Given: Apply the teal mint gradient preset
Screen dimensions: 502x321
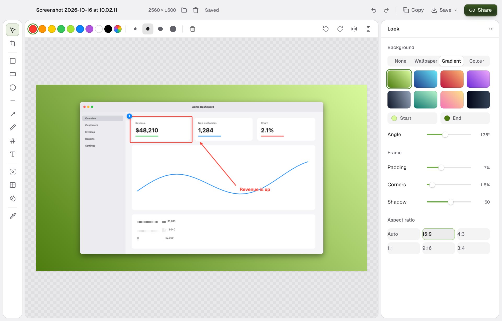Looking at the screenshot, I should (x=425, y=100).
